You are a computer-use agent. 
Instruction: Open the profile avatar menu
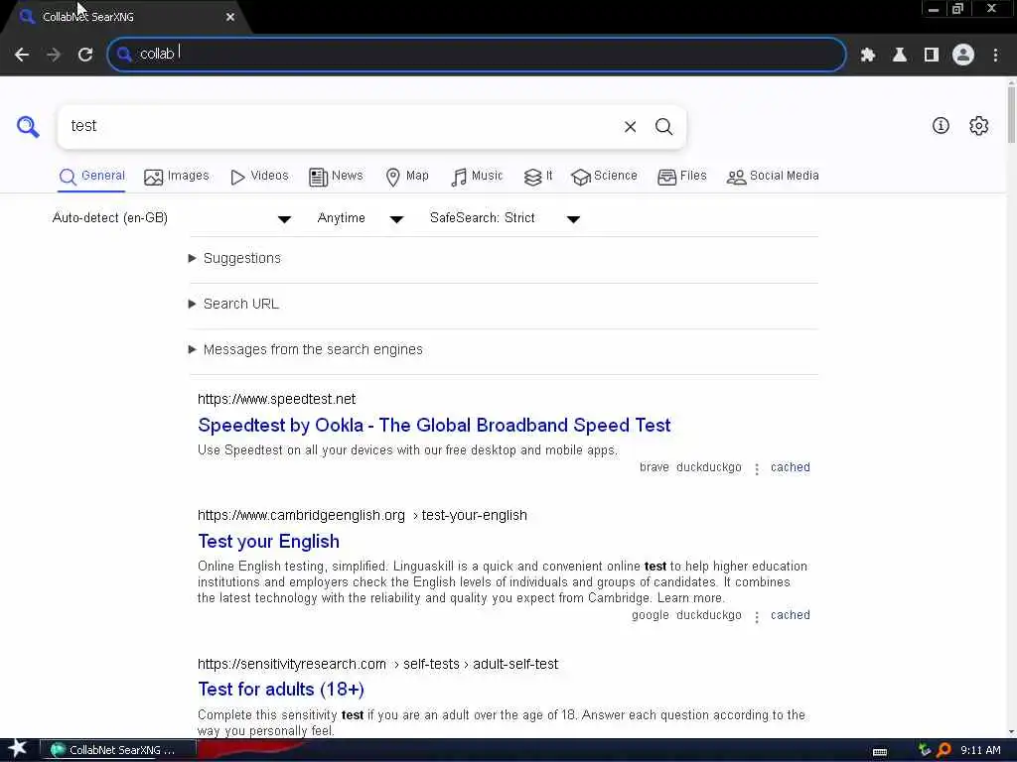click(x=963, y=55)
